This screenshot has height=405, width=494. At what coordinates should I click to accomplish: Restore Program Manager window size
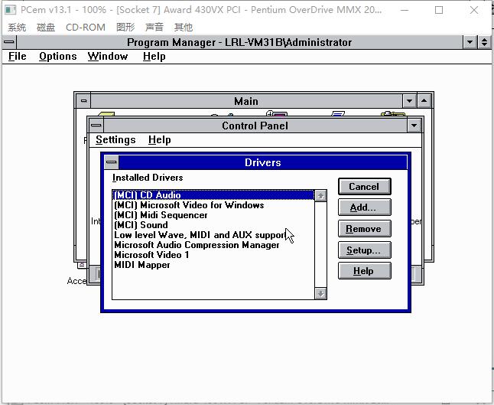pyautogui.click(x=484, y=42)
